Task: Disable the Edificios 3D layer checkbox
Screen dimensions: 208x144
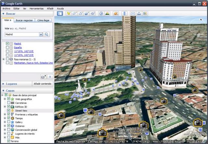Action: [9, 106]
